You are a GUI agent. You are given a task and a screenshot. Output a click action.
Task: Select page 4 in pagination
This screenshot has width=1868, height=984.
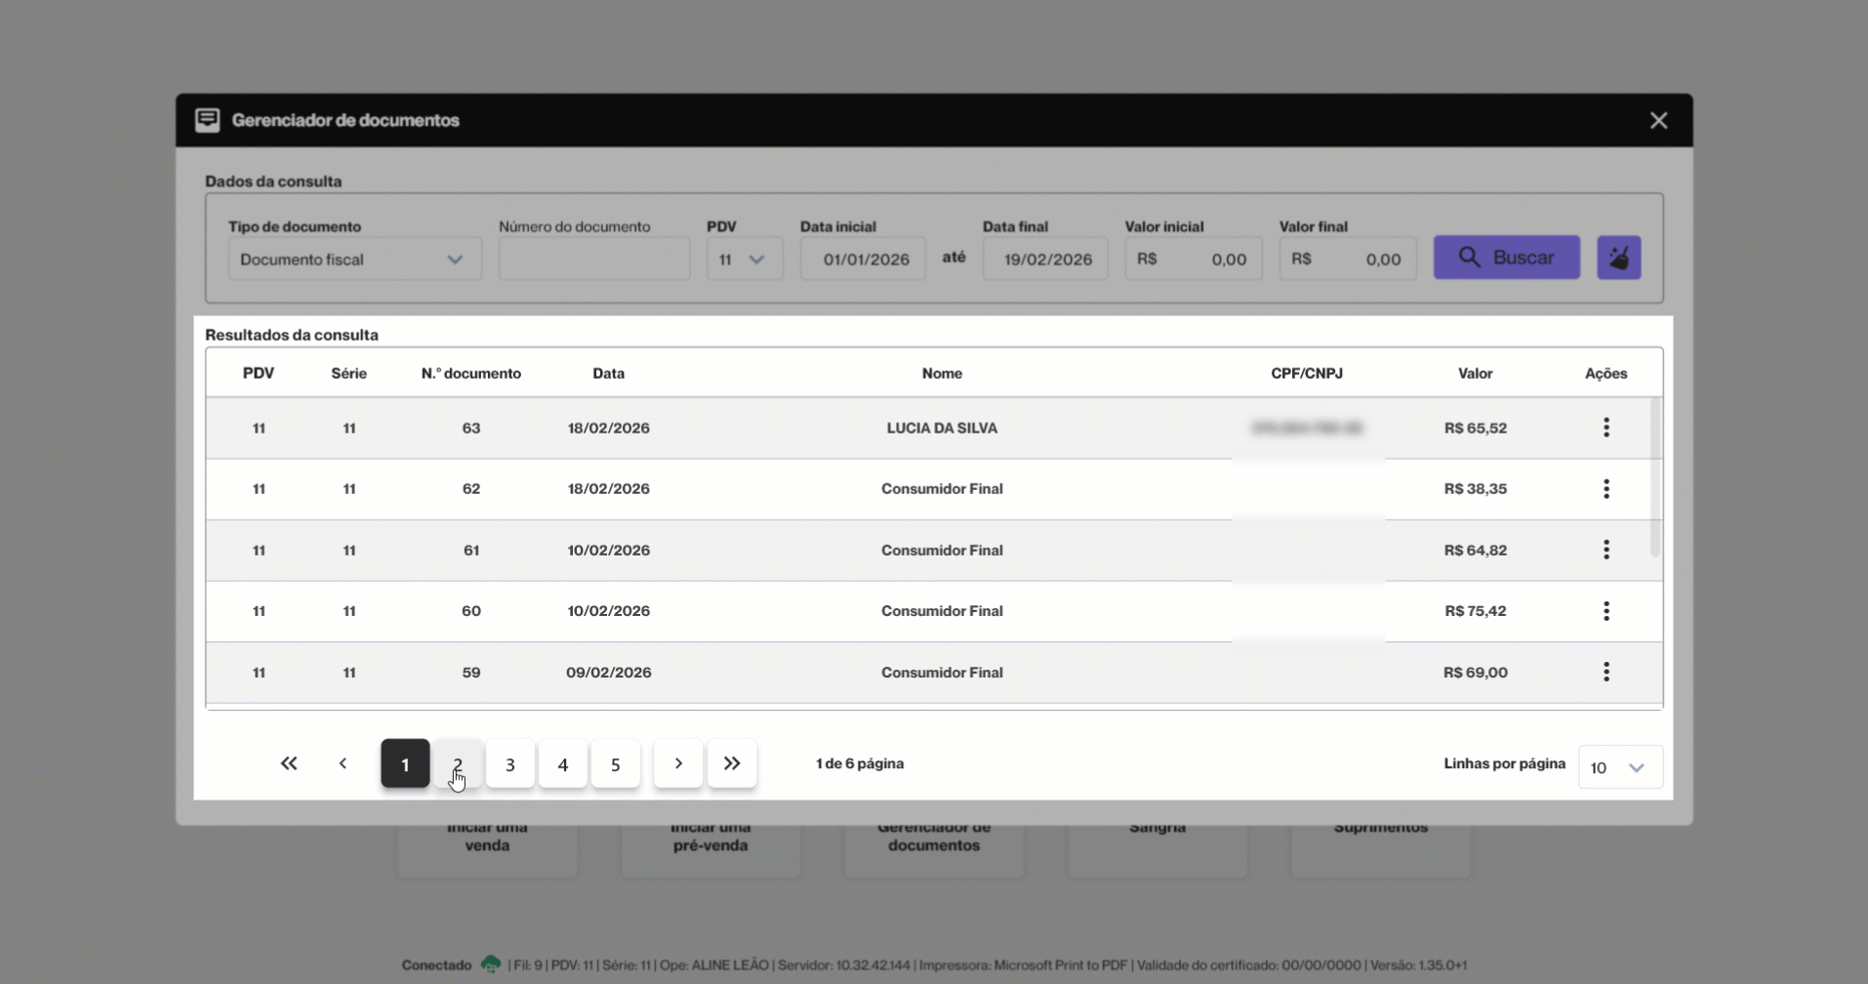tap(563, 764)
